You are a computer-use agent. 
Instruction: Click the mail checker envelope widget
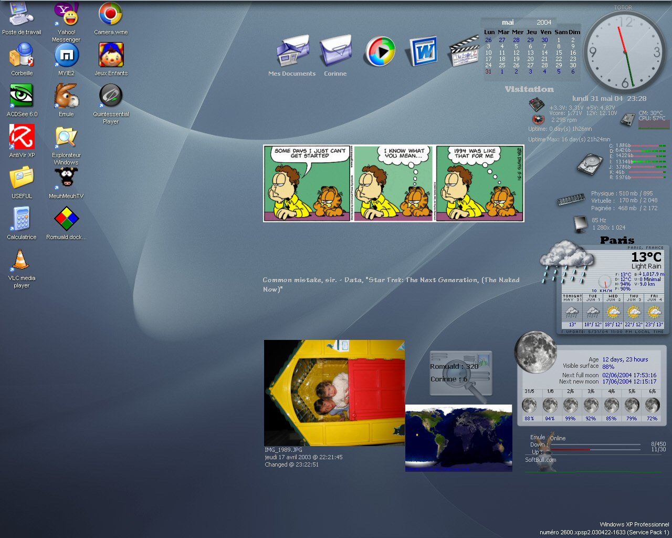[x=461, y=374]
